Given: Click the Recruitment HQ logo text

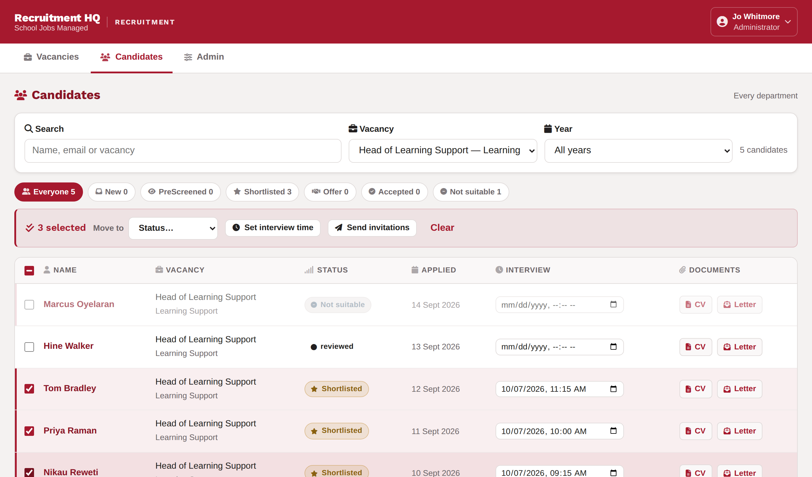Looking at the screenshot, I should (x=57, y=18).
